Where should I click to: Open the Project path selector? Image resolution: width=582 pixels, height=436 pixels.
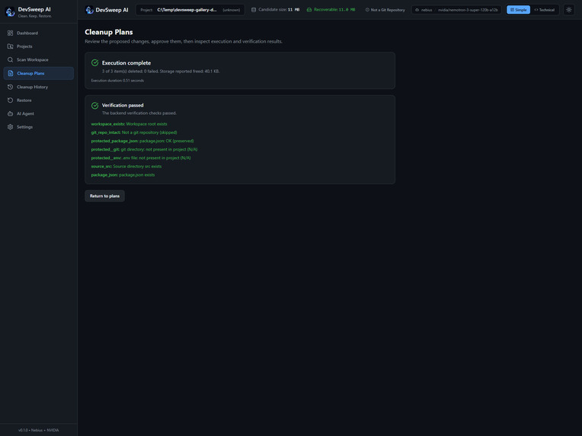[x=190, y=10]
